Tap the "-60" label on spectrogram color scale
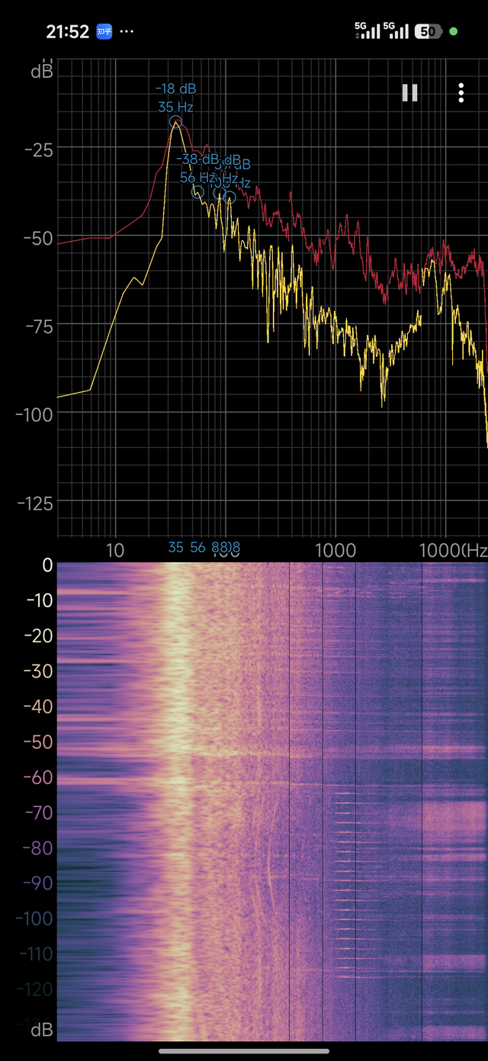488x1061 pixels. click(x=38, y=777)
